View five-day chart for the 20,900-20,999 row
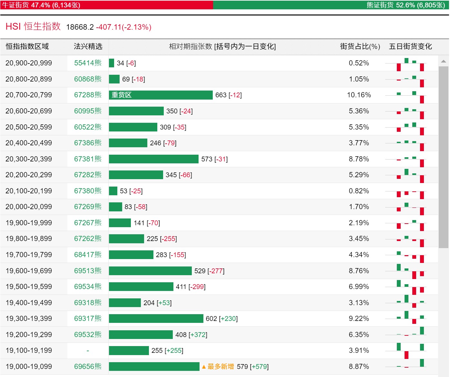450x377 pixels. click(x=406, y=63)
